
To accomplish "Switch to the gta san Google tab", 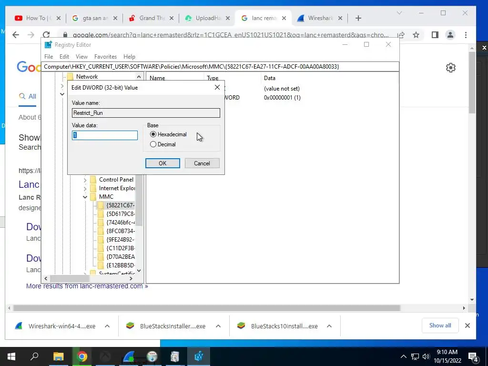I will click(x=94, y=18).
